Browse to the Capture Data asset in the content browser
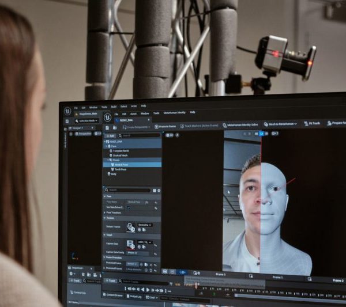Image resolution: width=346 pixels, height=307 pixels. (x=144, y=247)
